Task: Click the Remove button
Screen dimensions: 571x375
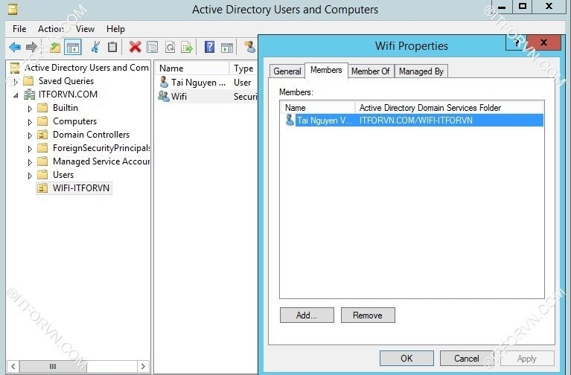Action: click(x=368, y=315)
